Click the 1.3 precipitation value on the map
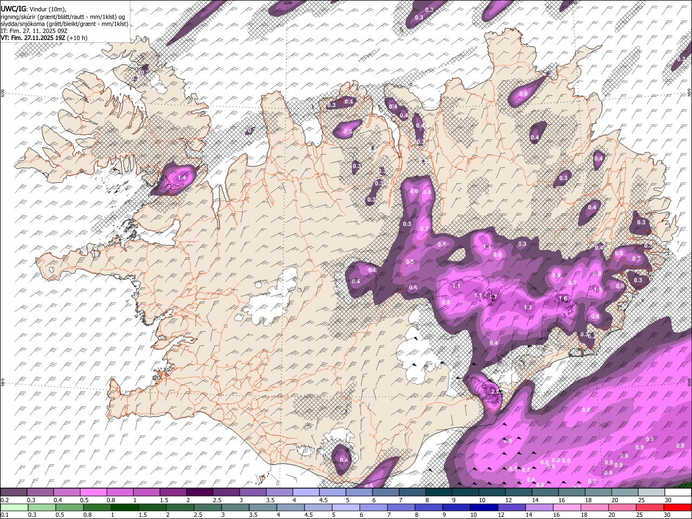The image size is (692, 519). 528,307
